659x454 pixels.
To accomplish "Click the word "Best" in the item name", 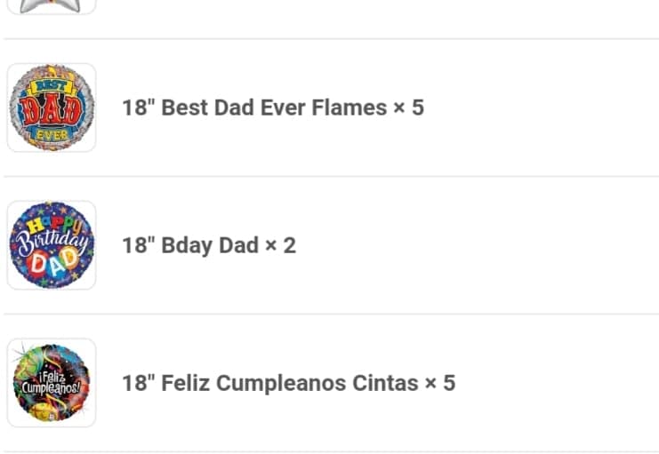I will (x=184, y=108).
